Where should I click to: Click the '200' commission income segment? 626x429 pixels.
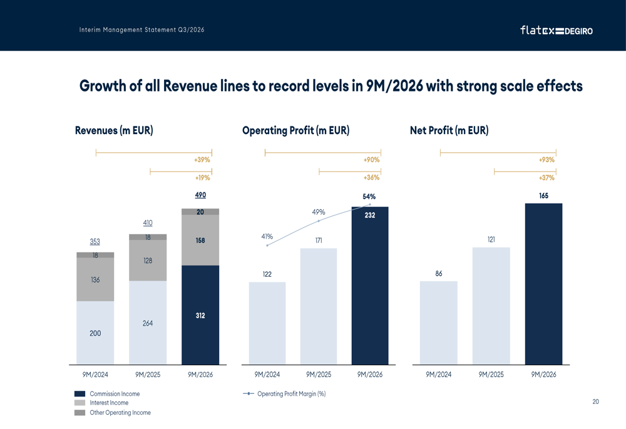(95, 333)
